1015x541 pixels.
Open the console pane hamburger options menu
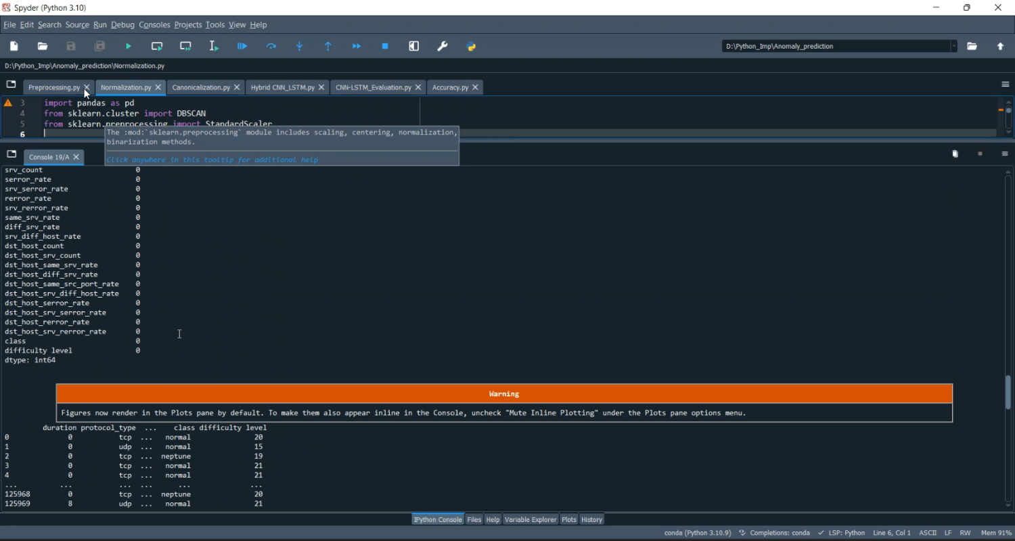pyautogui.click(x=1005, y=154)
